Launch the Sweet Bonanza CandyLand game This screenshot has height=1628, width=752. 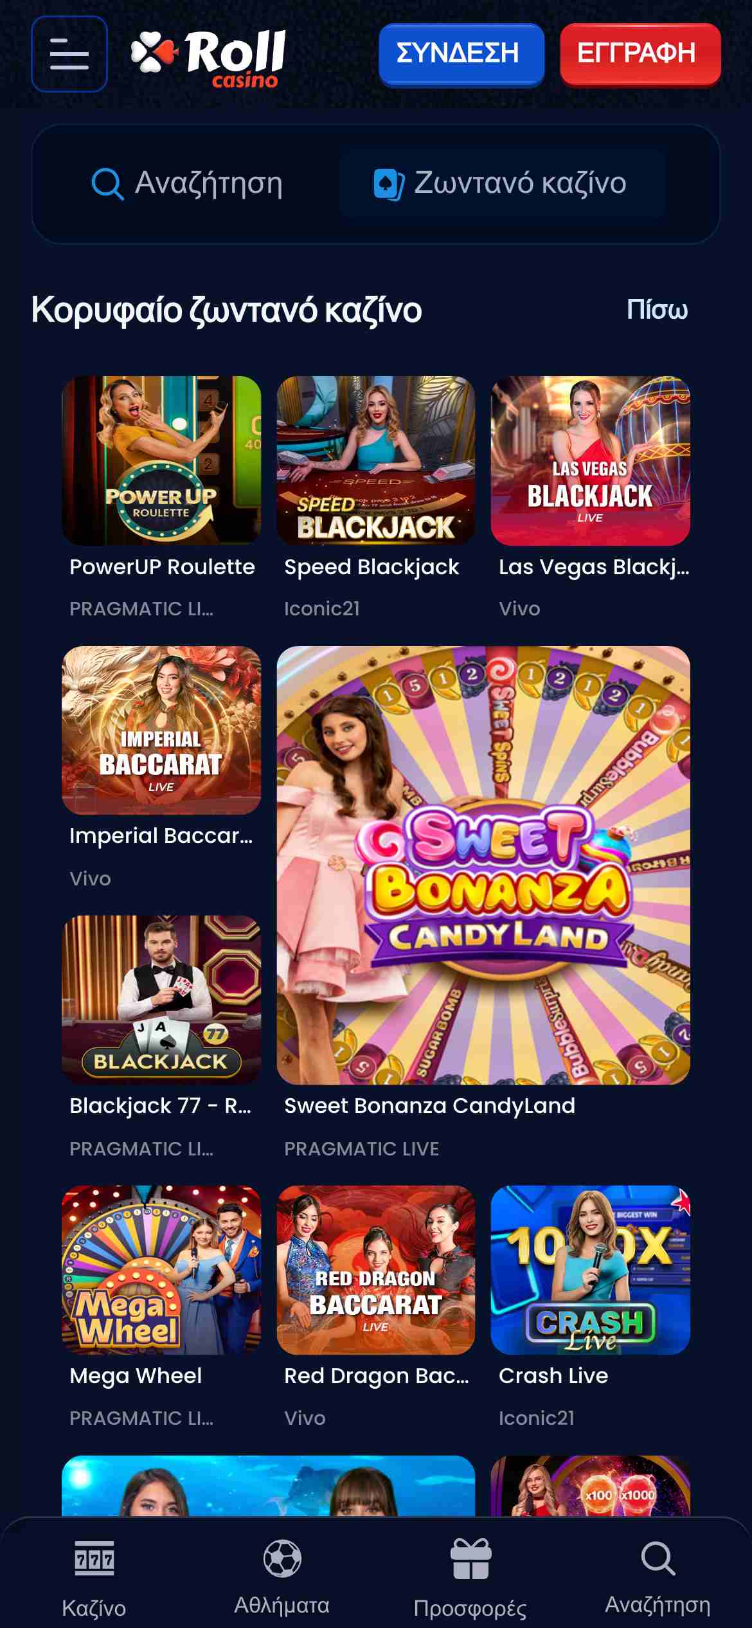483,865
